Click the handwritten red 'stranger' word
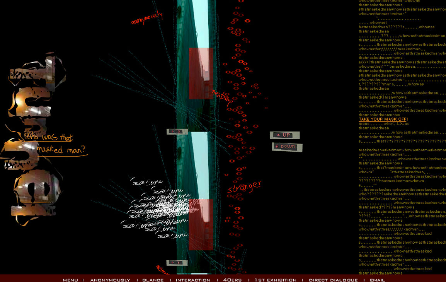 [244, 186]
